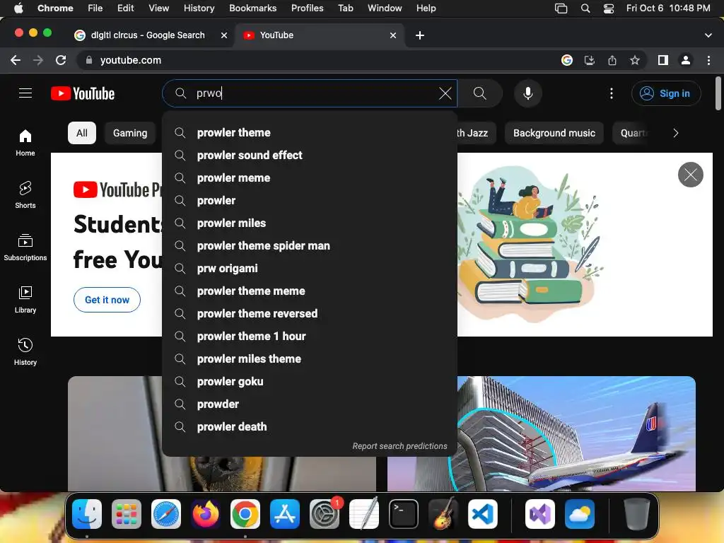This screenshot has height=543, width=724.
Task: Close the YouTube tab
Action: [393, 35]
